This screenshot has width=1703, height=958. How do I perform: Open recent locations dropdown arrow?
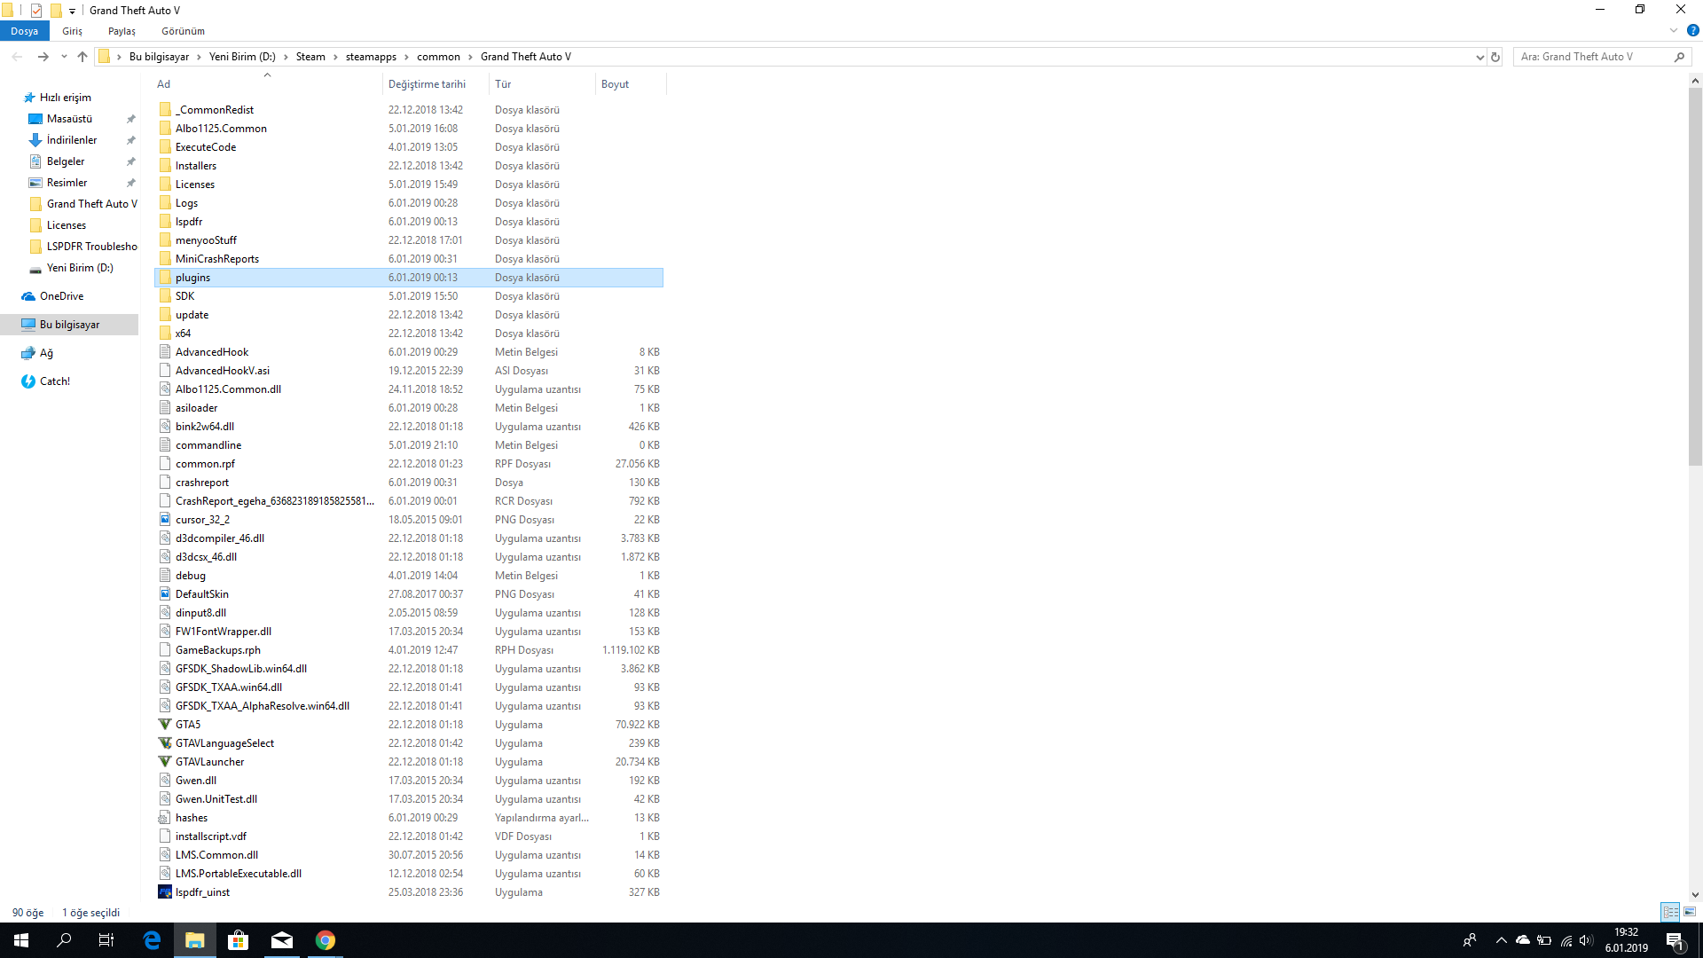tap(64, 57)
